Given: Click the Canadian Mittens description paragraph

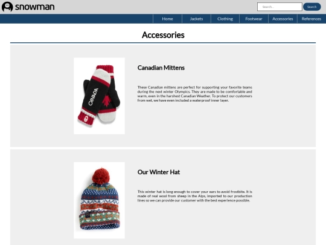Looking at the screenshot, I should point(195,94).
